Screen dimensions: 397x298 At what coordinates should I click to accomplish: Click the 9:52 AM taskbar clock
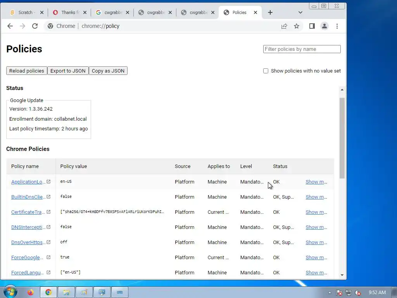tap(377, 293)
